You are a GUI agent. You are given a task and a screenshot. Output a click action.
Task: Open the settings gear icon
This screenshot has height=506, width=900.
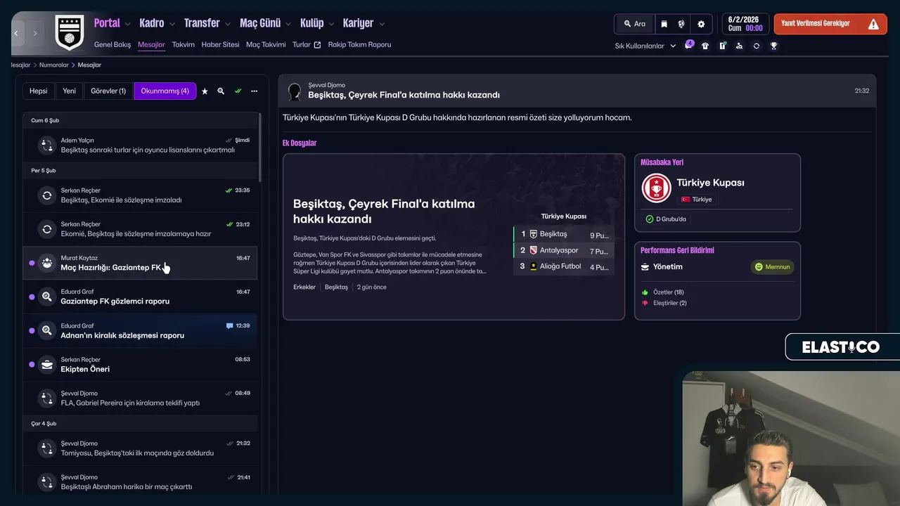[x=701, y=24]
